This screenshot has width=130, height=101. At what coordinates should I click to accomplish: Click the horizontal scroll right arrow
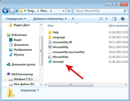(x=126, y=85)
